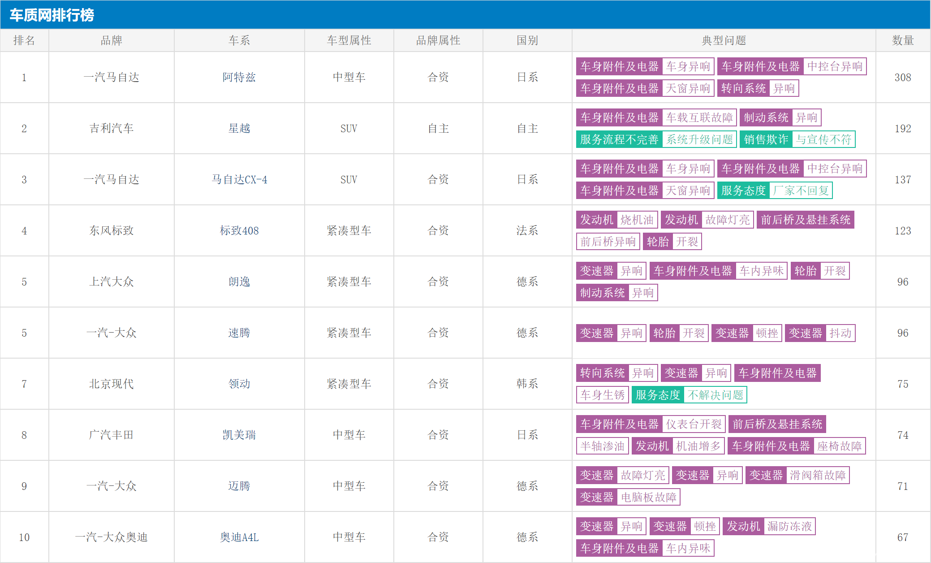The image size is (931, 563).
Task: Click the 车质网排行榜 title header
Action: pos(52,15)
